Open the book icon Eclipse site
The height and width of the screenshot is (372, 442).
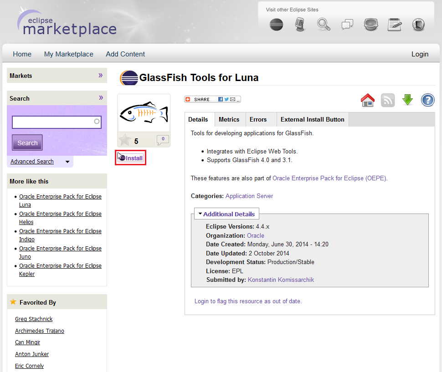point(418,25)
